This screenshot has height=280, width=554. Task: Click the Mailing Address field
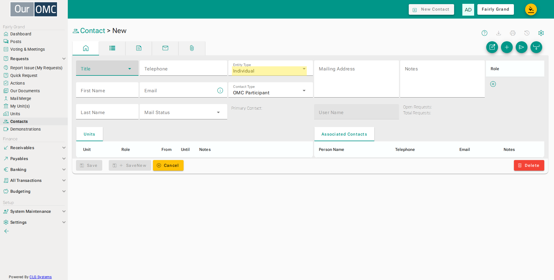pos(357,79)
